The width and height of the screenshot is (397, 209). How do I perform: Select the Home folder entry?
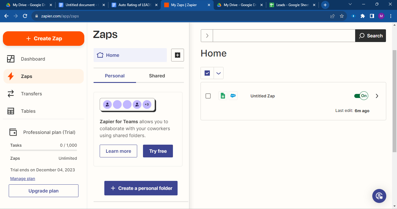coord(130,55)
